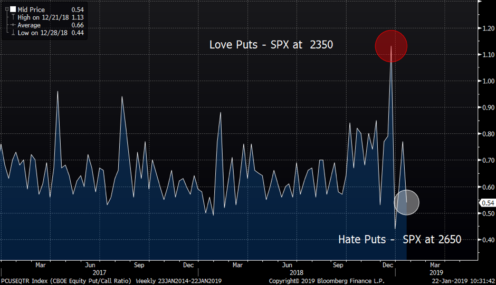Click the 0.40 y-axis label

tap(489, 240)
